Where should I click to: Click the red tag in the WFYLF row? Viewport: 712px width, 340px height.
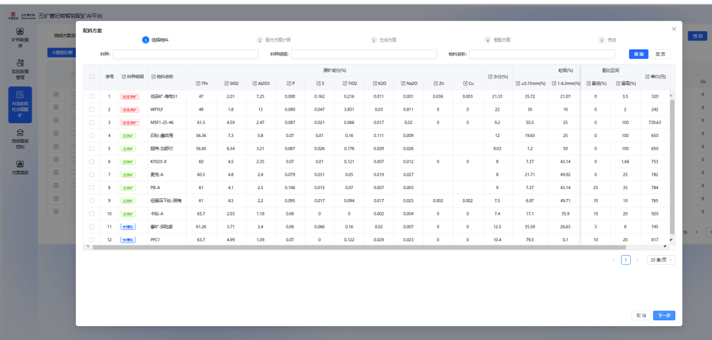(x=130, y=109)
